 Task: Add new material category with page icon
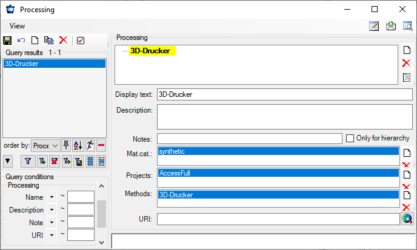click(407, 153)
